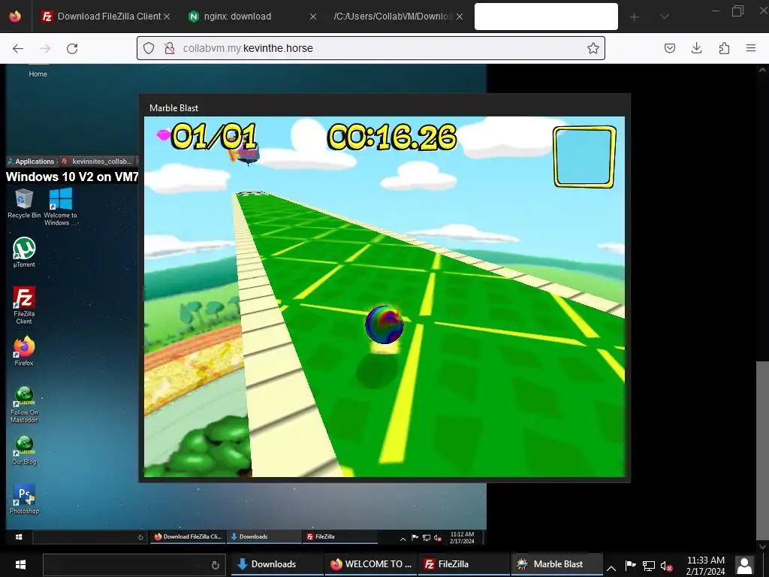
Task: Open Download FileZilla Cli... in inner VM taskbar
Action: pos(188,536)
